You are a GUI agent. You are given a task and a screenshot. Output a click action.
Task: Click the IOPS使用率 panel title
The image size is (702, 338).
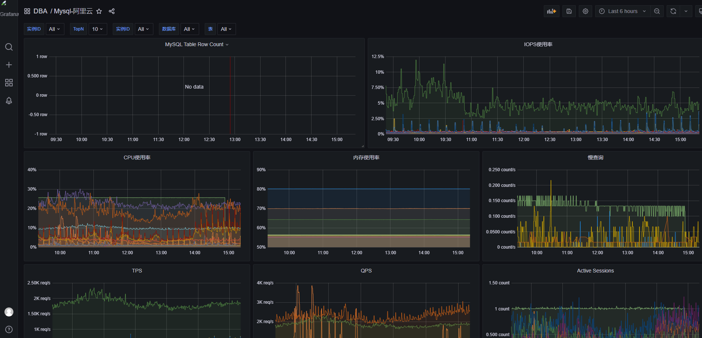click(x=538, y=44)
